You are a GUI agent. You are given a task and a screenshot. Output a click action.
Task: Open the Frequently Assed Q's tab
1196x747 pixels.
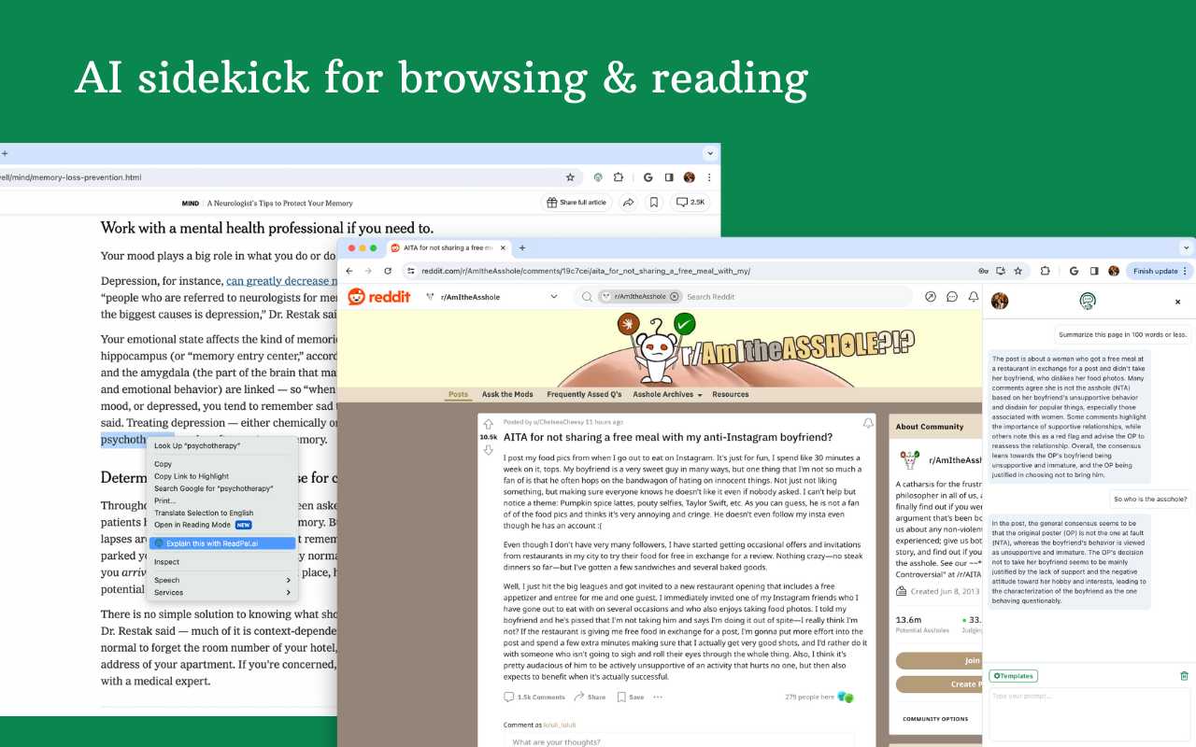584,394
